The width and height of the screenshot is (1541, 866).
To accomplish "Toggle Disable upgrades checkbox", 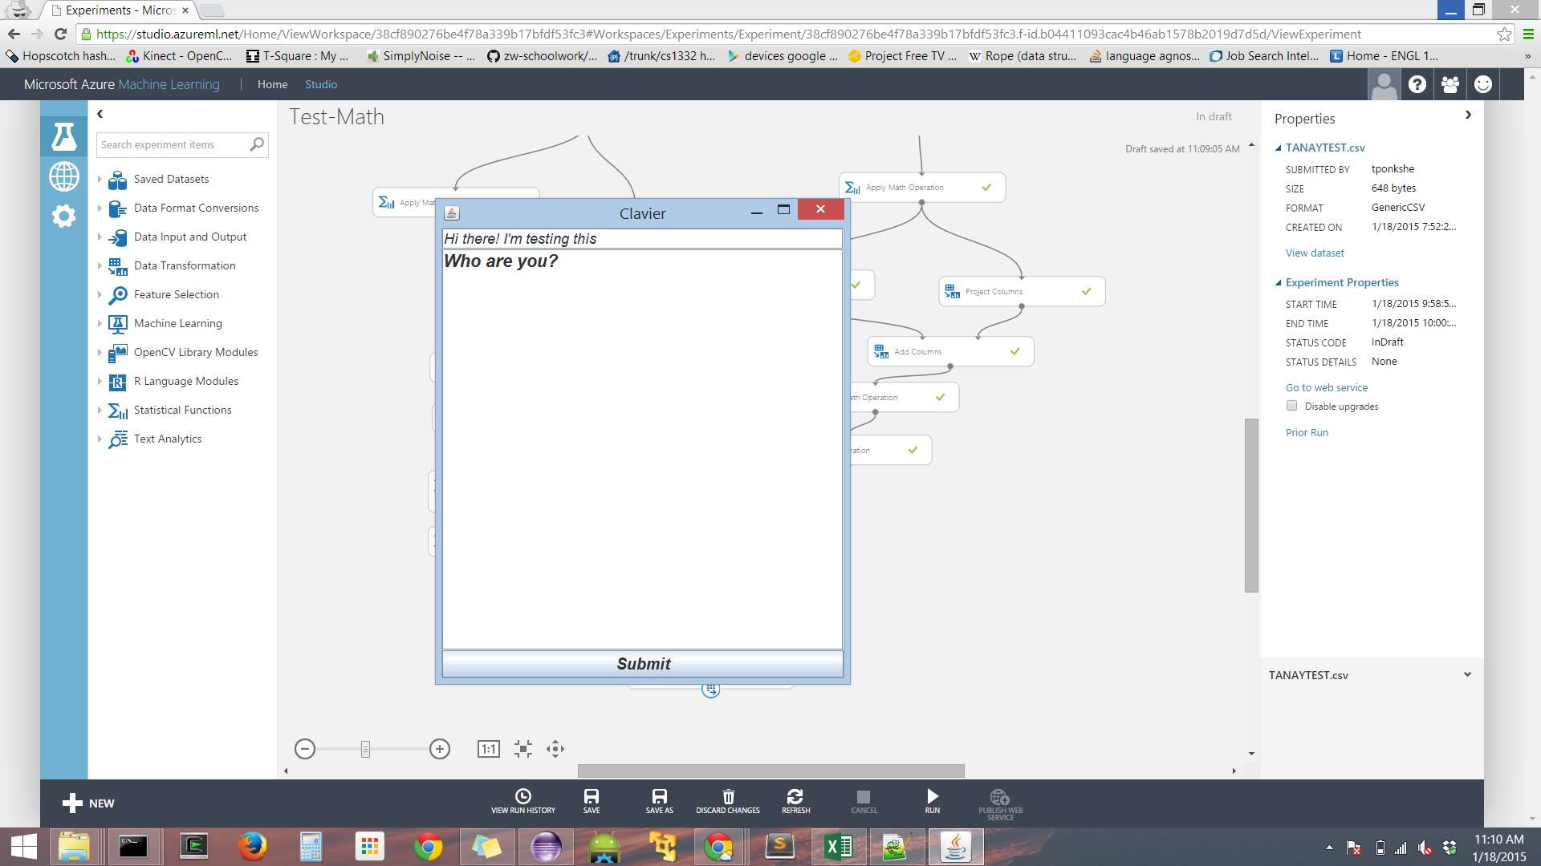I will (1291, 406).
